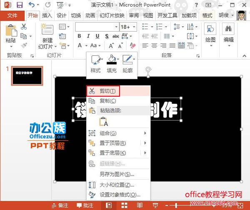Click the rotation handle above the slide
Image resolution: width=250 pixels, height=210 pixels.
pyautogui.click(x=148, y=70)
